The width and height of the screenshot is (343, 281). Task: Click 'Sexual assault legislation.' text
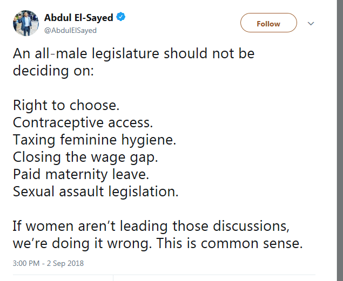95,192
